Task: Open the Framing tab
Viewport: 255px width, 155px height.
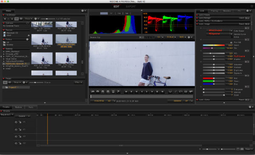Action: [214, 11]
